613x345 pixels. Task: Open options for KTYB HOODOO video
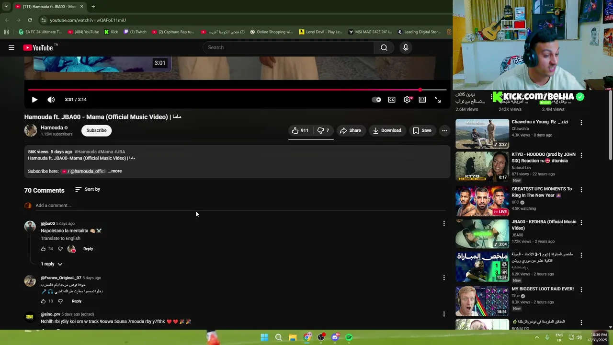581,155
